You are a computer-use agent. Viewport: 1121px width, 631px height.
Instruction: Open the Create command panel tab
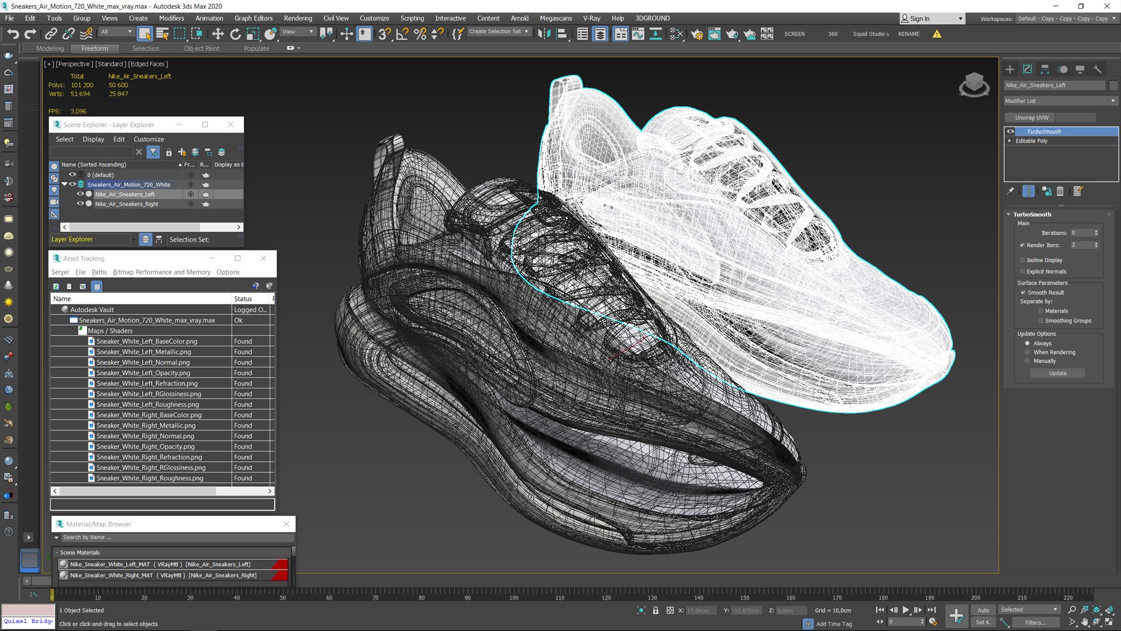(x=1010, y=69)
